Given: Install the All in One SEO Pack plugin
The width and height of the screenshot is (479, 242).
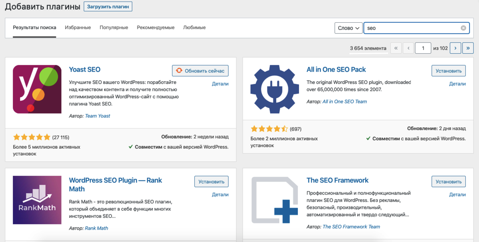Looking at the screenshot, I should [x=449, y=71].
